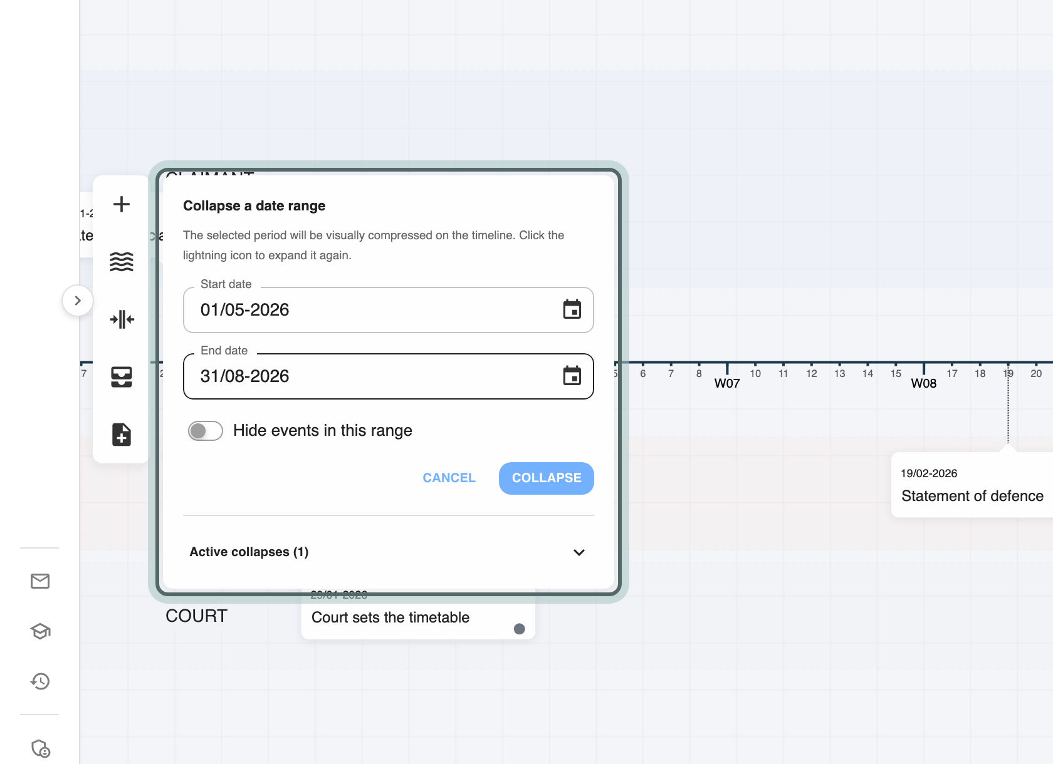
Task: Open the graduation cap tutorials icon
Action: tap(40, 631)
